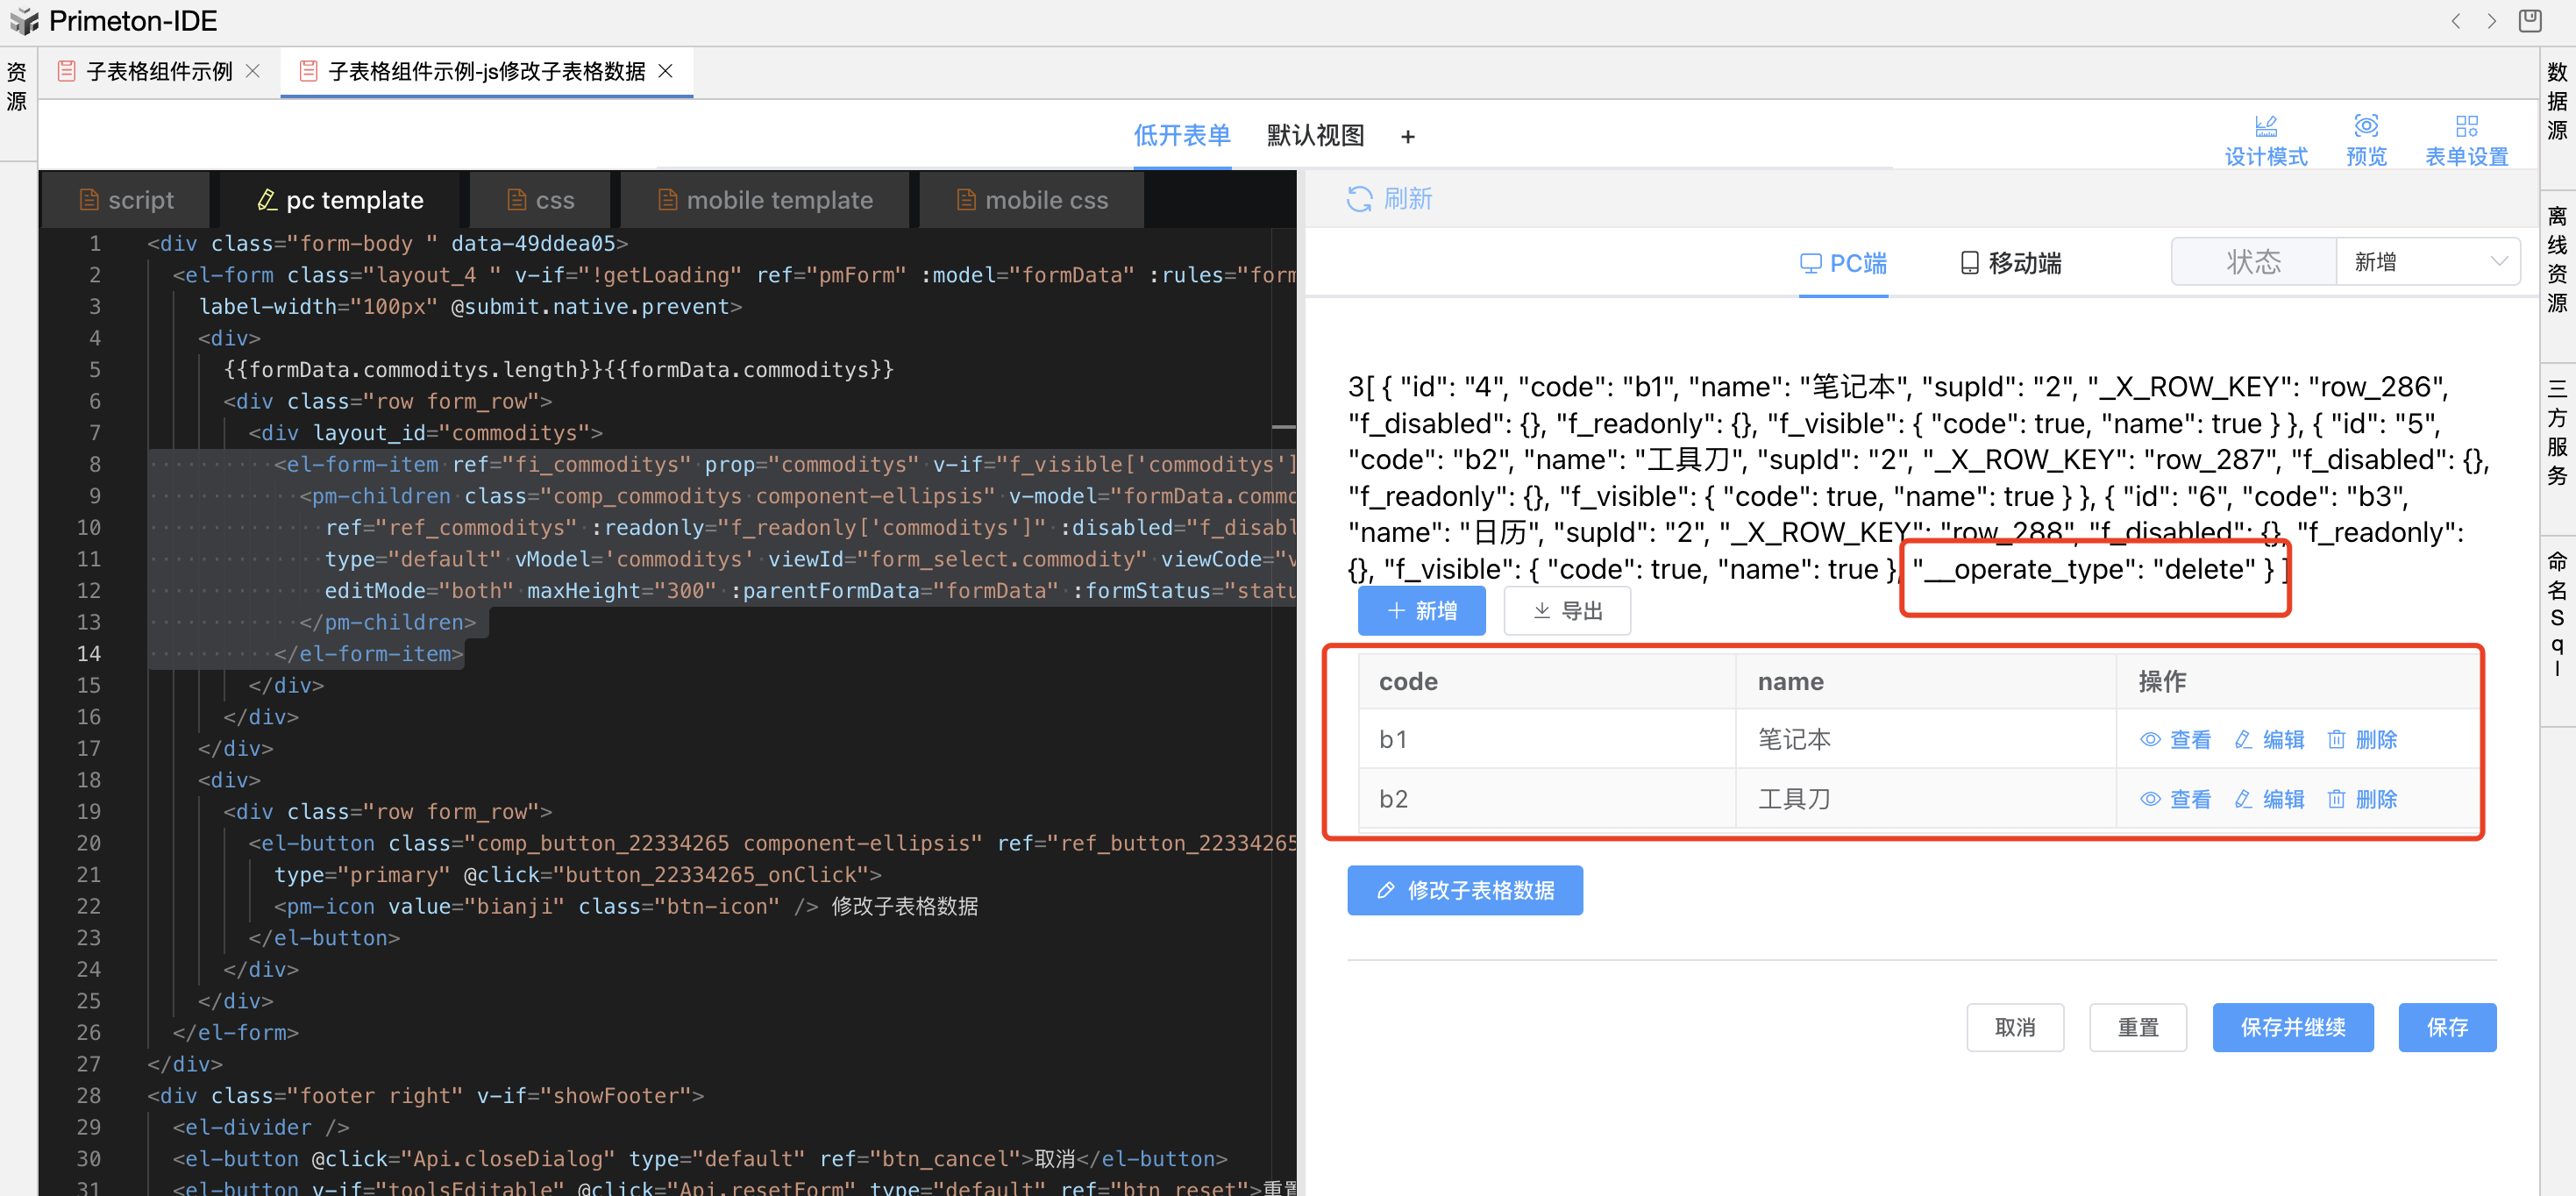This screenshot has height=1196, width=2576.
Task: Open the script editor tab
Action: [127, 200]
